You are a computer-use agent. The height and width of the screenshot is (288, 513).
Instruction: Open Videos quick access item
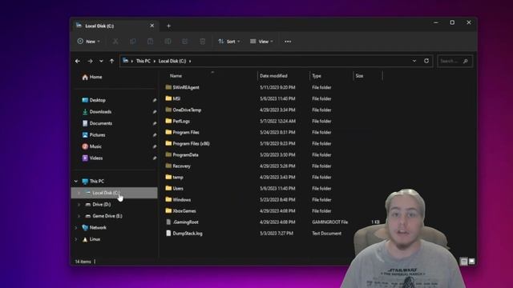pyautogui.click(x=92, y=158)
